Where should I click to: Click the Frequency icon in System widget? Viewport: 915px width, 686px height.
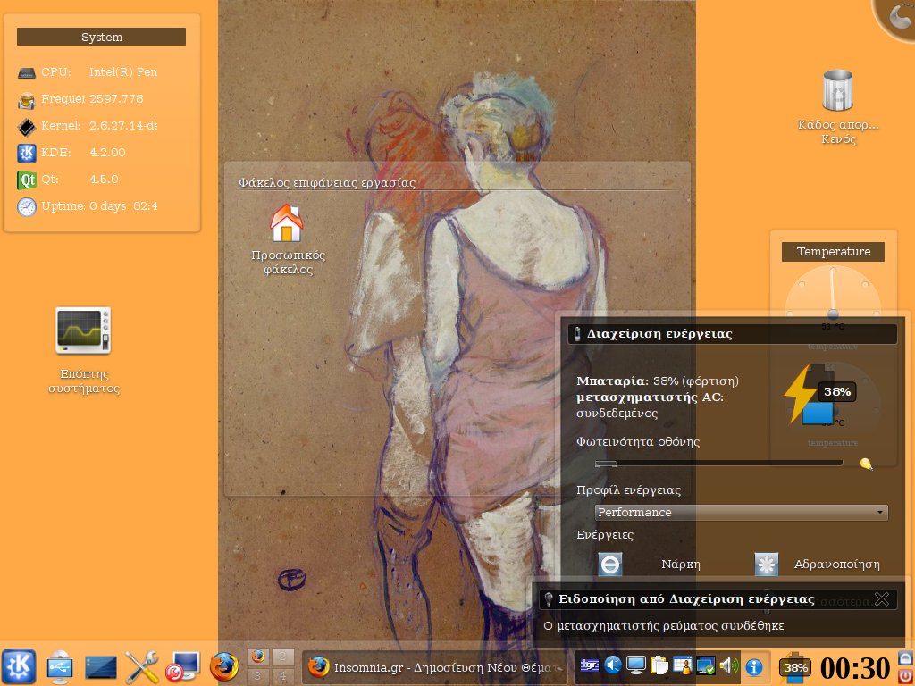tap(26, 100)
